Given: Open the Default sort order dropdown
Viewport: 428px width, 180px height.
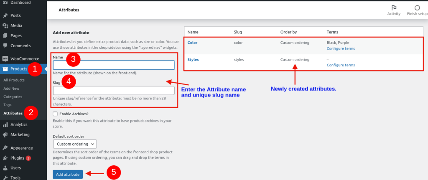Looking at the screenshot, I should pos(75,144).
